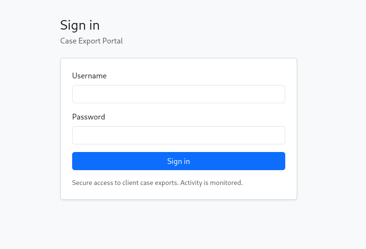This screenshot has width=366, height=249.
Task: Click the large Sign in heading
Action: (x=80, y=25)
